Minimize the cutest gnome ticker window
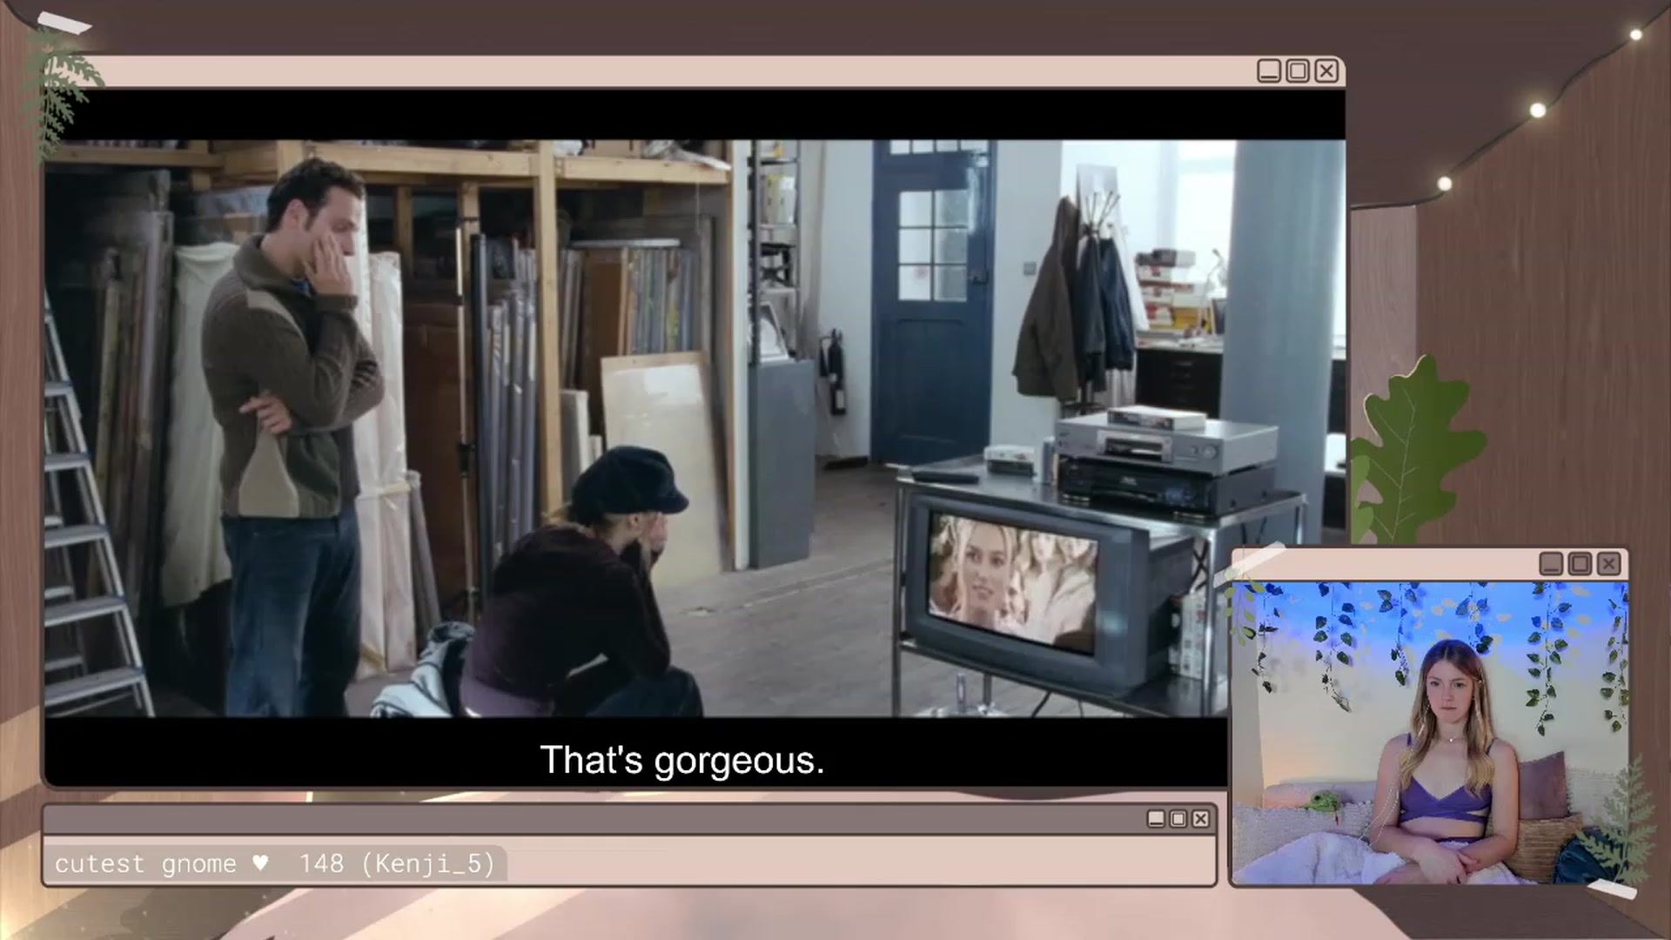Image resolution: width=1671 pixels, height=940 pixels. 1156,819
